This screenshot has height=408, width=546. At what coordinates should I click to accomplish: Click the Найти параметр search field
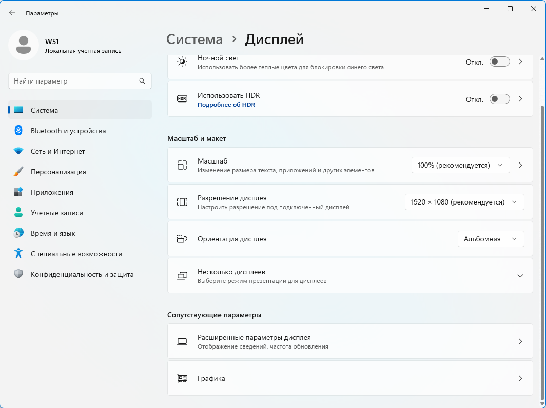80,81
